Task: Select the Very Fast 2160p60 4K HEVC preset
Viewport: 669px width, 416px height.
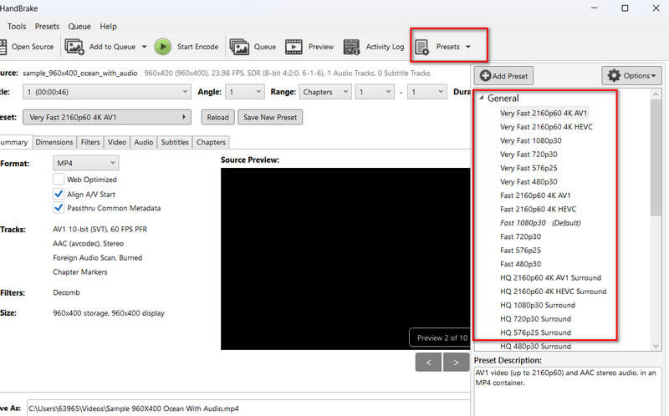Action: pos(546,127)
